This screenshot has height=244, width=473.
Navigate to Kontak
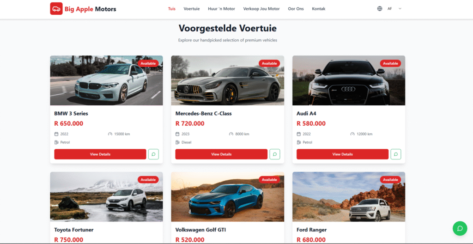pyautogui.click(x=319, y=9)
